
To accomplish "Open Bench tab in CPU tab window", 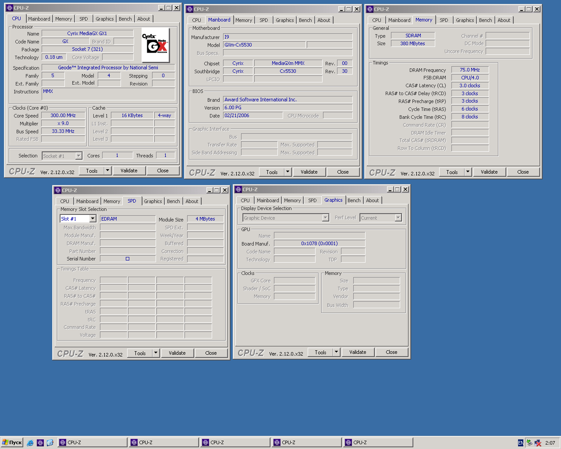I will 125,19.
